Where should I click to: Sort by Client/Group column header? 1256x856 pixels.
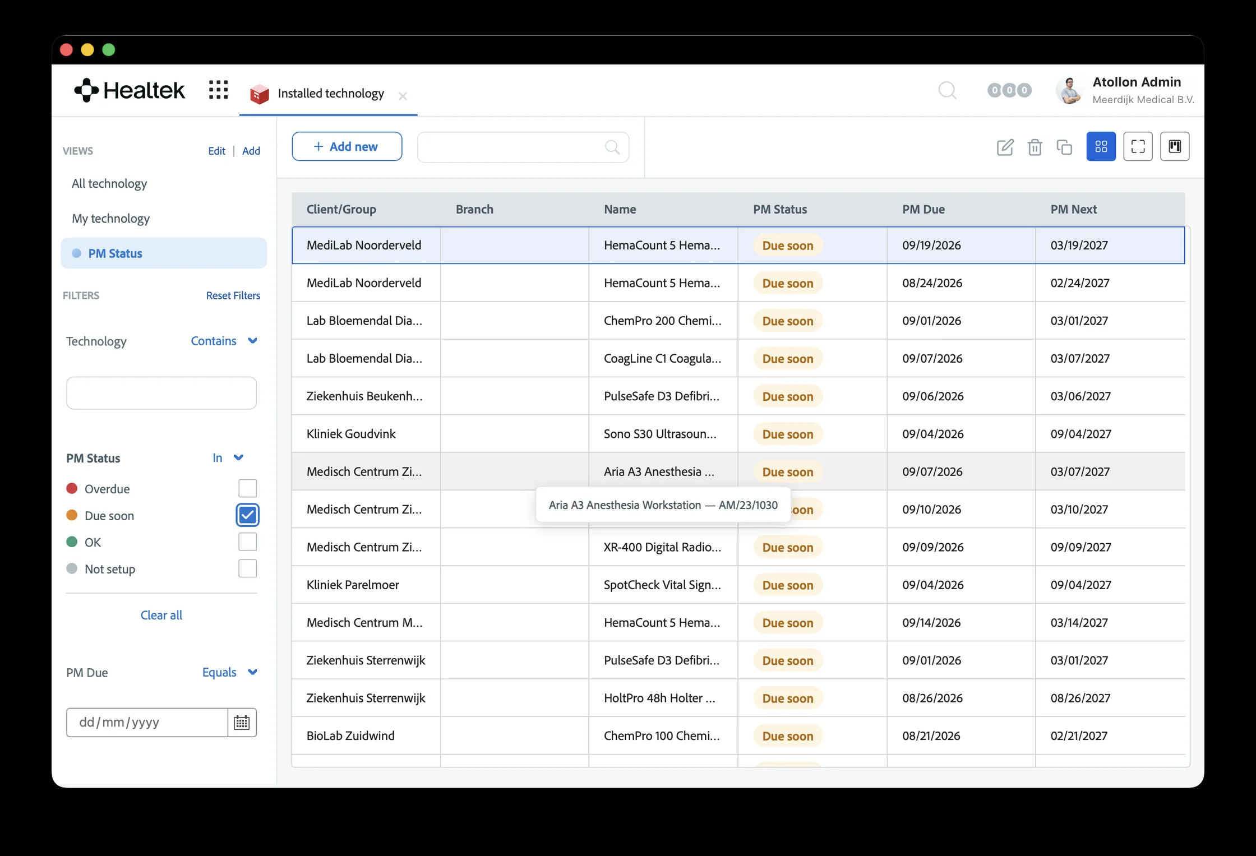click(341, 209)
